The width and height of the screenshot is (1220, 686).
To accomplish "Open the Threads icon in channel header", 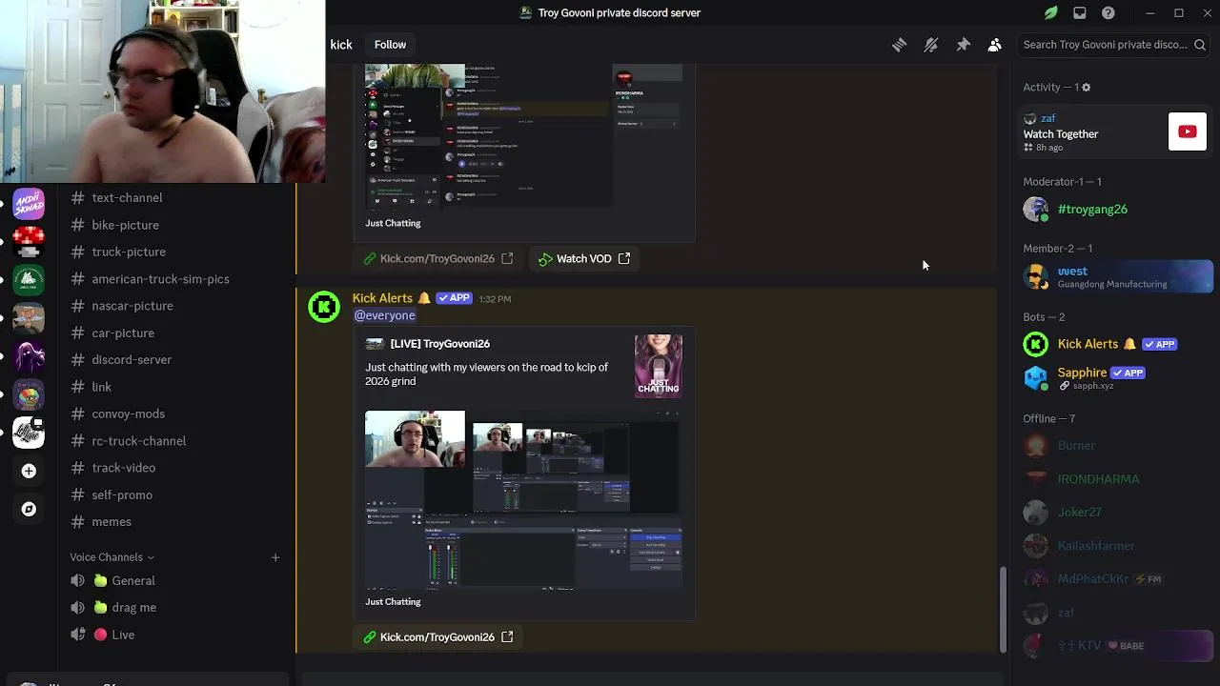I will point(899,45).
